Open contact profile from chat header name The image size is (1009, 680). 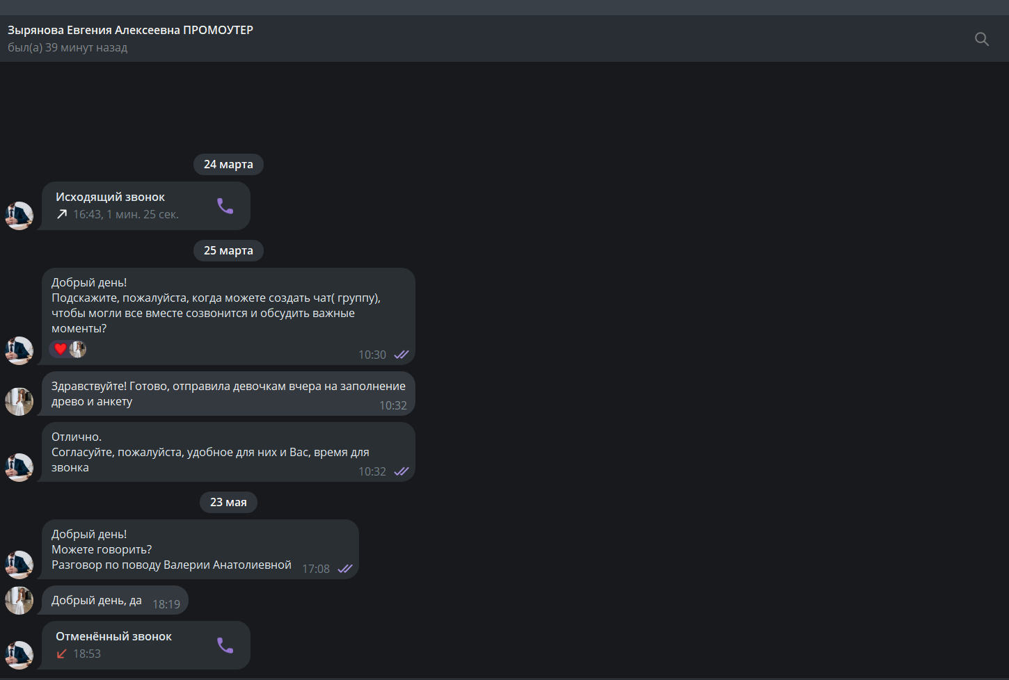click(x=130, y=30)
